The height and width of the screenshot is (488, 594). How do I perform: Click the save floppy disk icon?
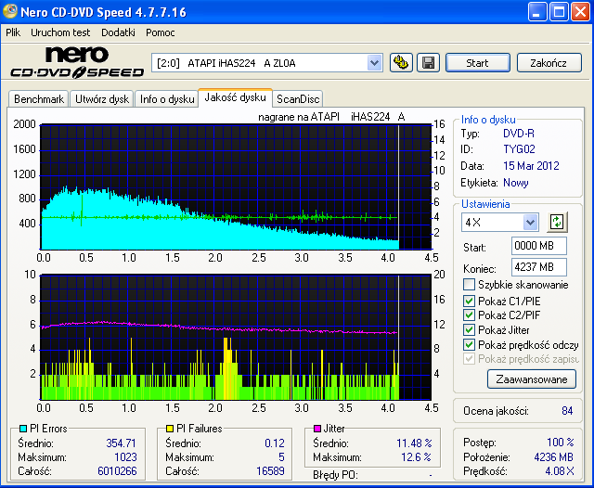click(428, 62)
